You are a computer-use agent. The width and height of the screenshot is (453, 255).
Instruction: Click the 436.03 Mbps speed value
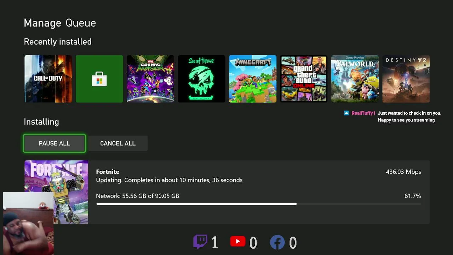point(403,172)
